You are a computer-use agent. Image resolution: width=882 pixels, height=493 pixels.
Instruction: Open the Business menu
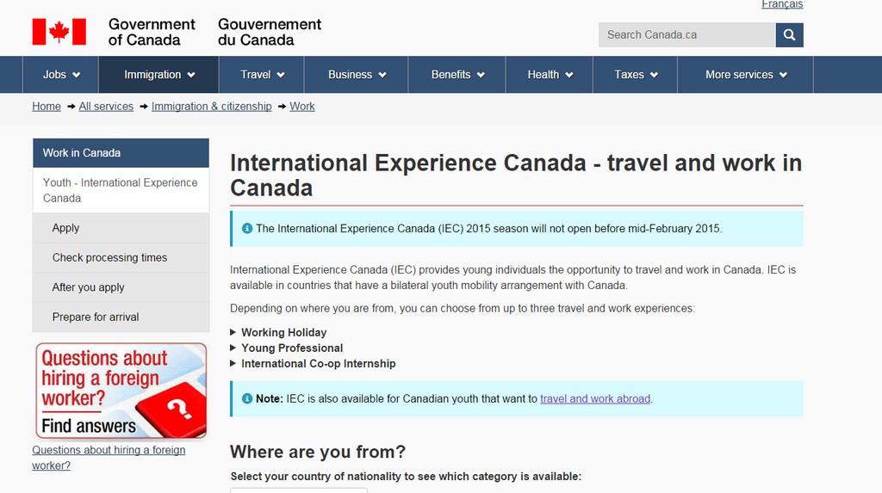[x=357, y=75]
